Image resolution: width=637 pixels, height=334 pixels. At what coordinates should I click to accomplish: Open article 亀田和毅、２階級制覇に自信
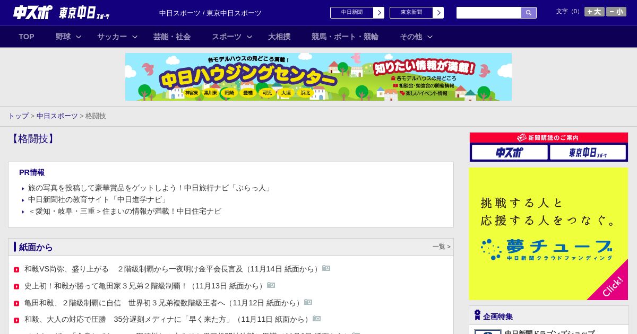(x=163, y=303)
